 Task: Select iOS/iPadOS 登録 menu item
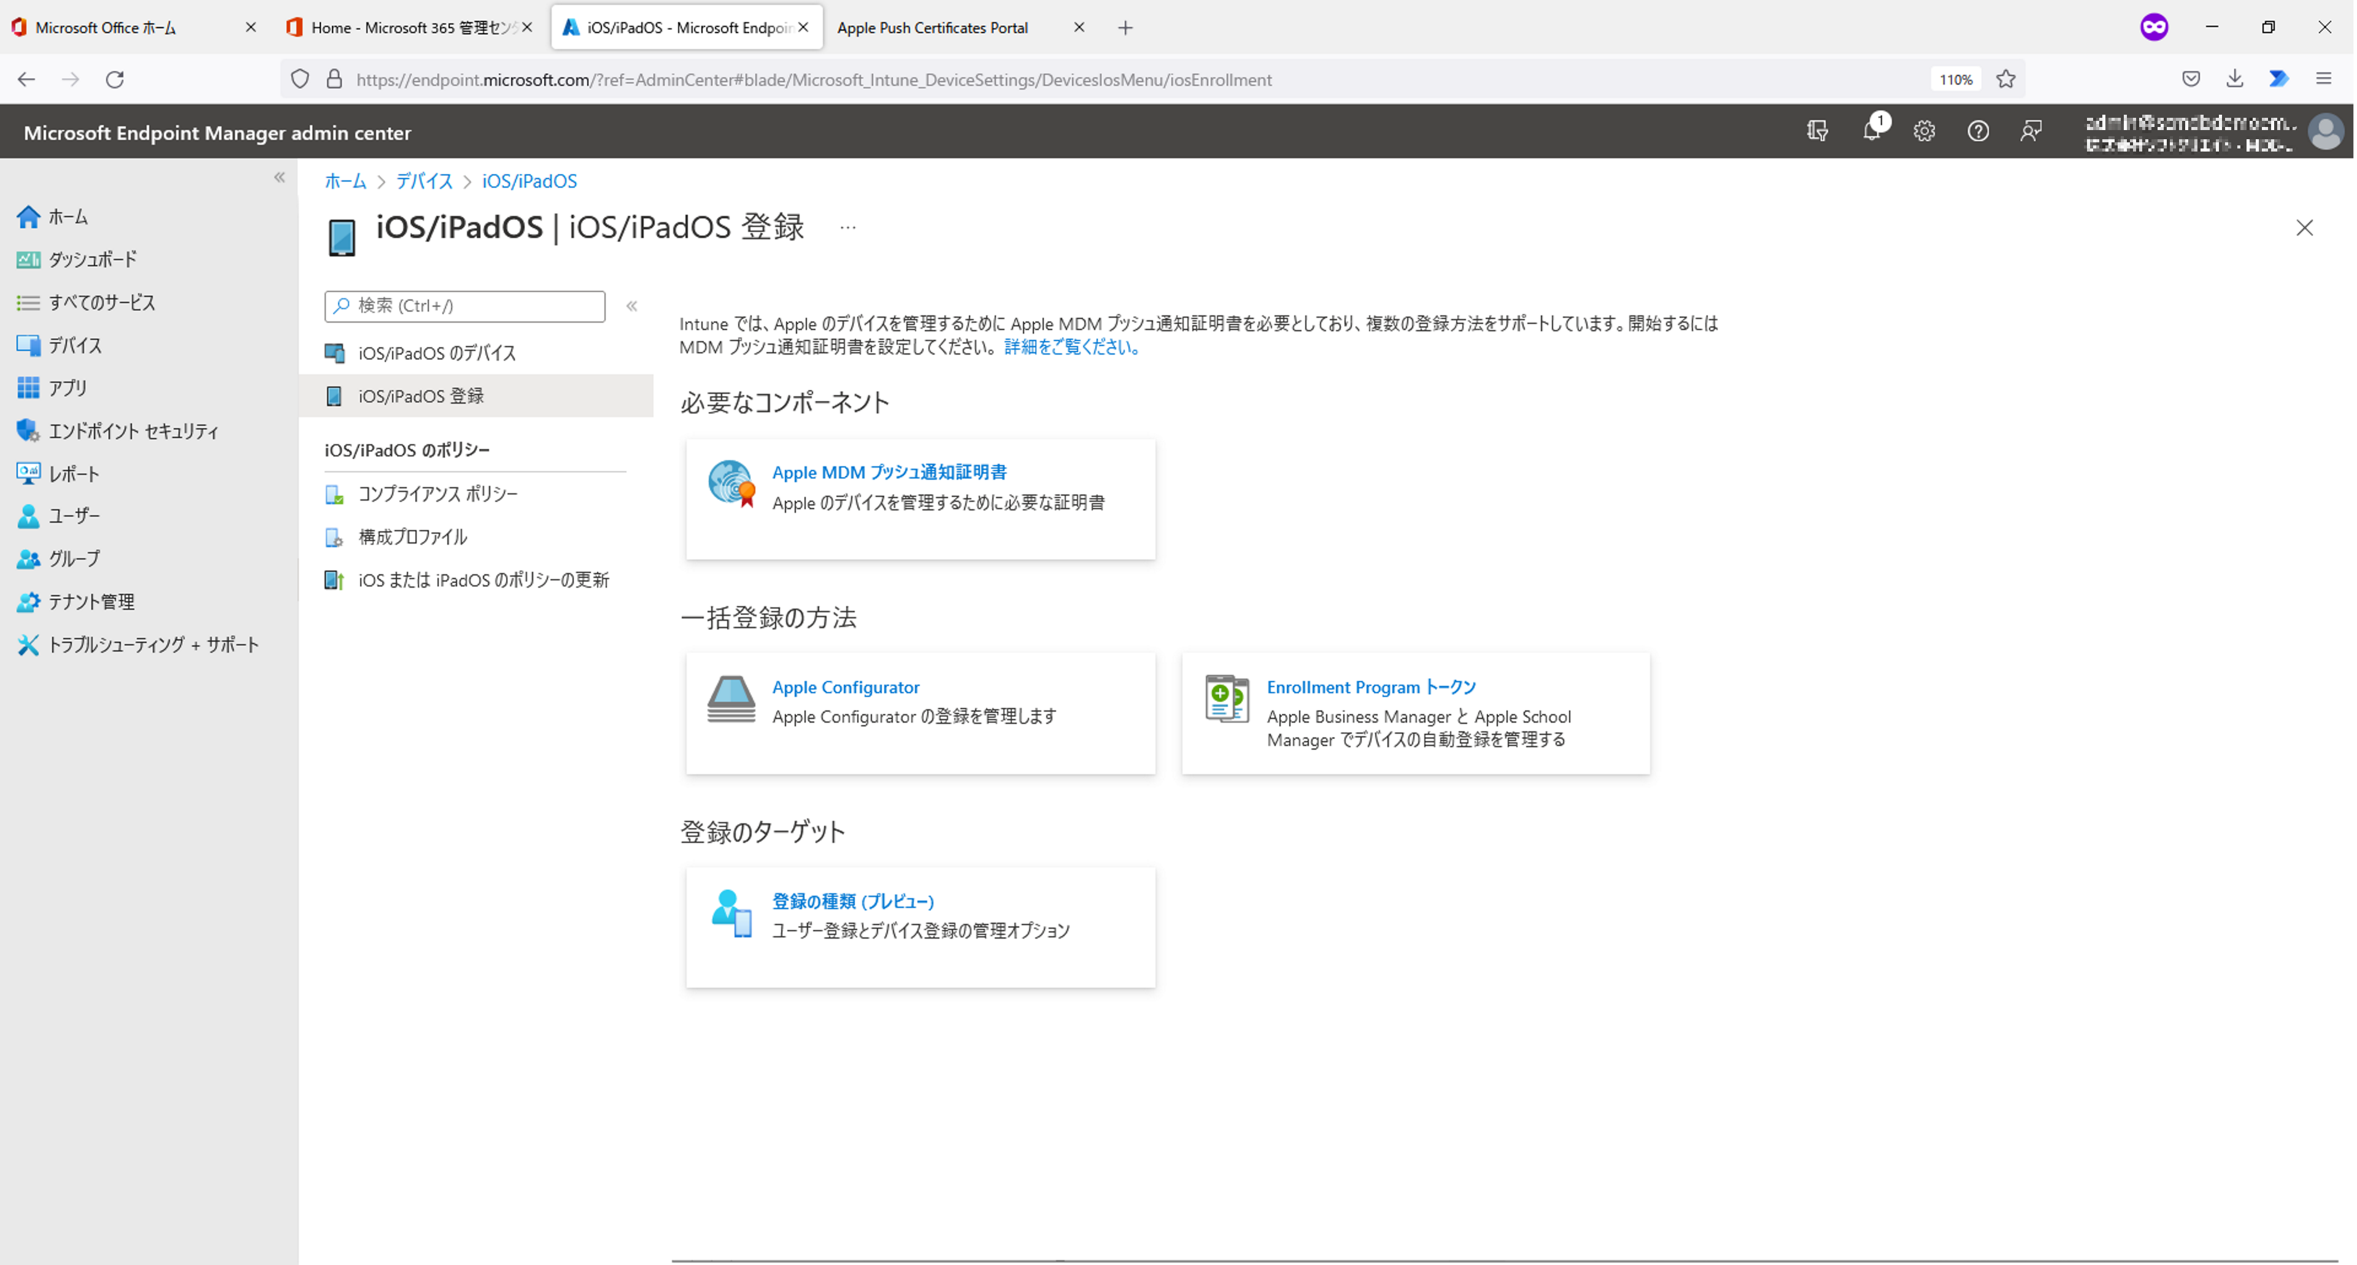[x=476, y=396]
